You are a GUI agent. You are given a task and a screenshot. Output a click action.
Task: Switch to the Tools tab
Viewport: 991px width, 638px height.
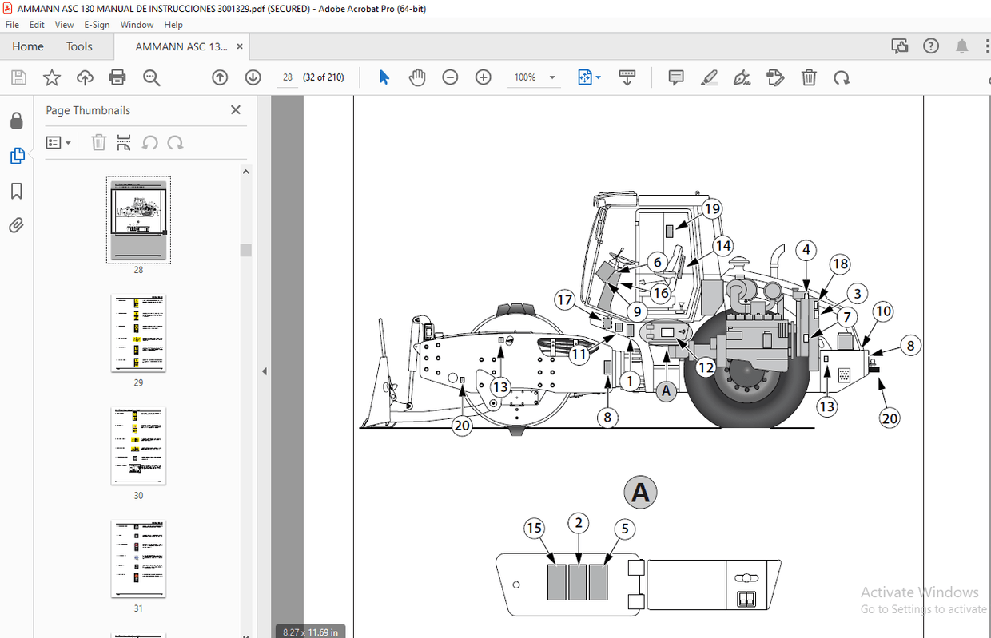pos(79,46)
